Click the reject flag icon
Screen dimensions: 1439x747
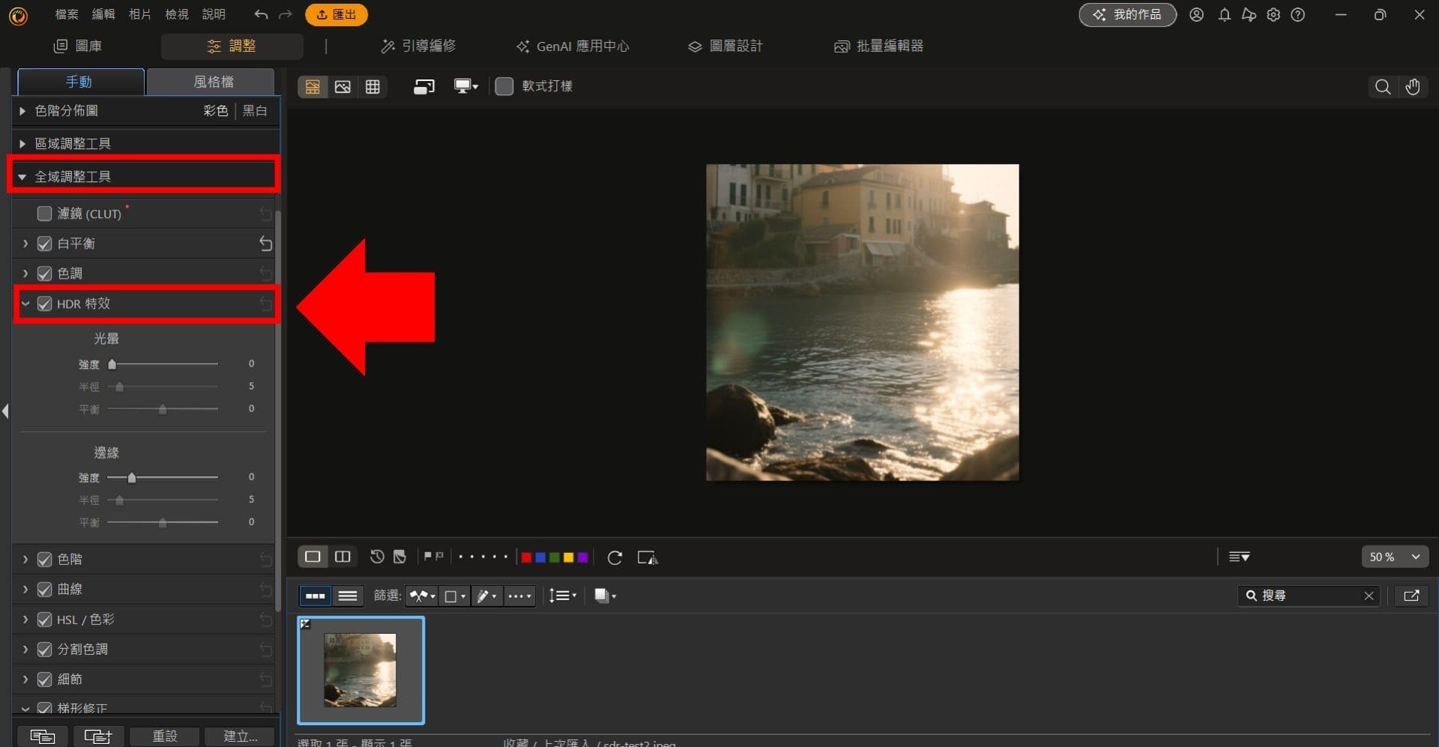tap(439, 556)
